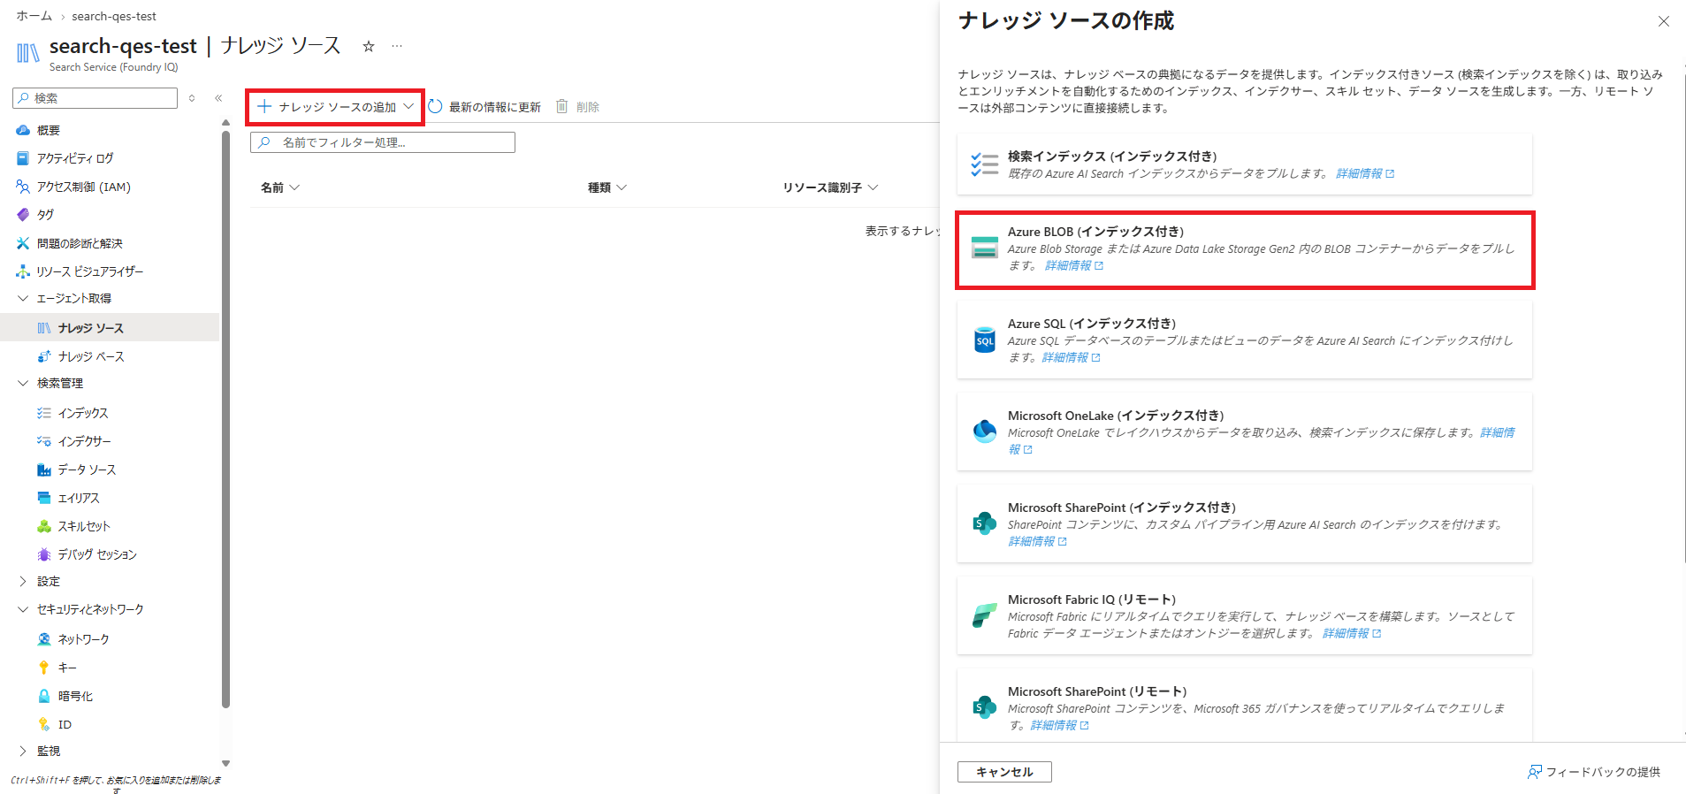Click the favorite star icon beside the title
This screenshot has width=1686, height=794.
369,46
